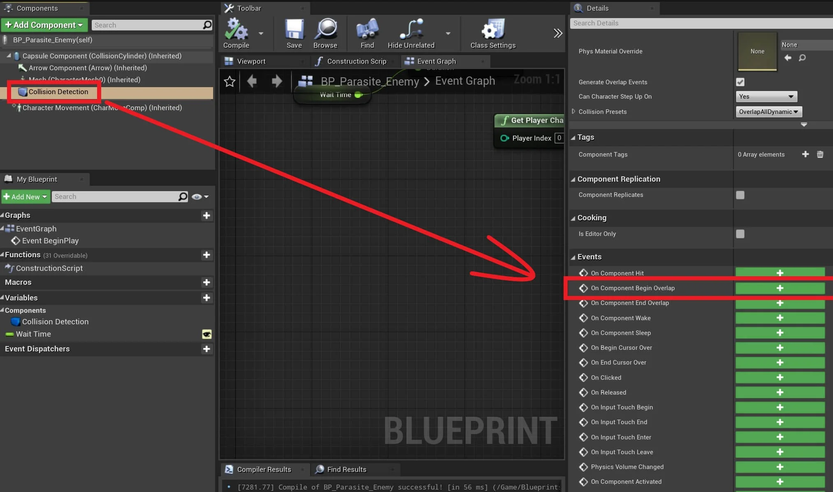Collapse the Tags section

pos(573,138)
